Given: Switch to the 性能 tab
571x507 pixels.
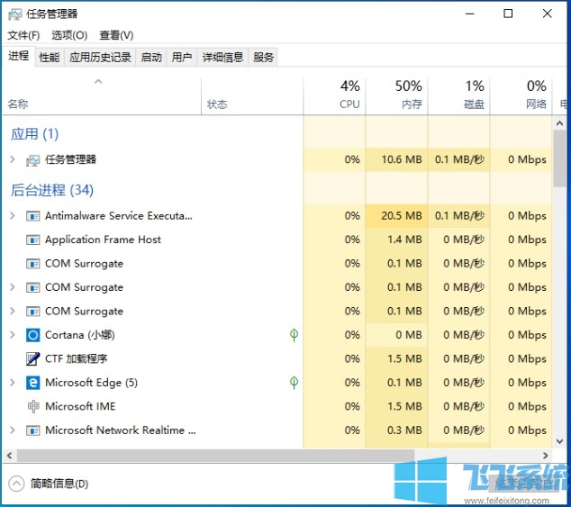Looking at the screenshot, I should tap(50, 57).
